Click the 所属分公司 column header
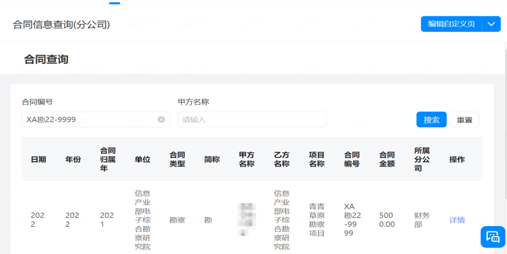This screenshot has height=254, width=507. pyautogui.click(x=422, y=159)
